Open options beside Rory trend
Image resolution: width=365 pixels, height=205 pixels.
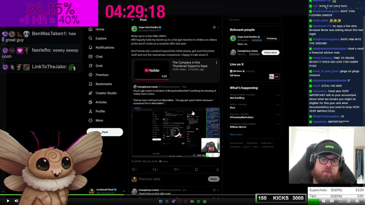click(x=278, y=105)
